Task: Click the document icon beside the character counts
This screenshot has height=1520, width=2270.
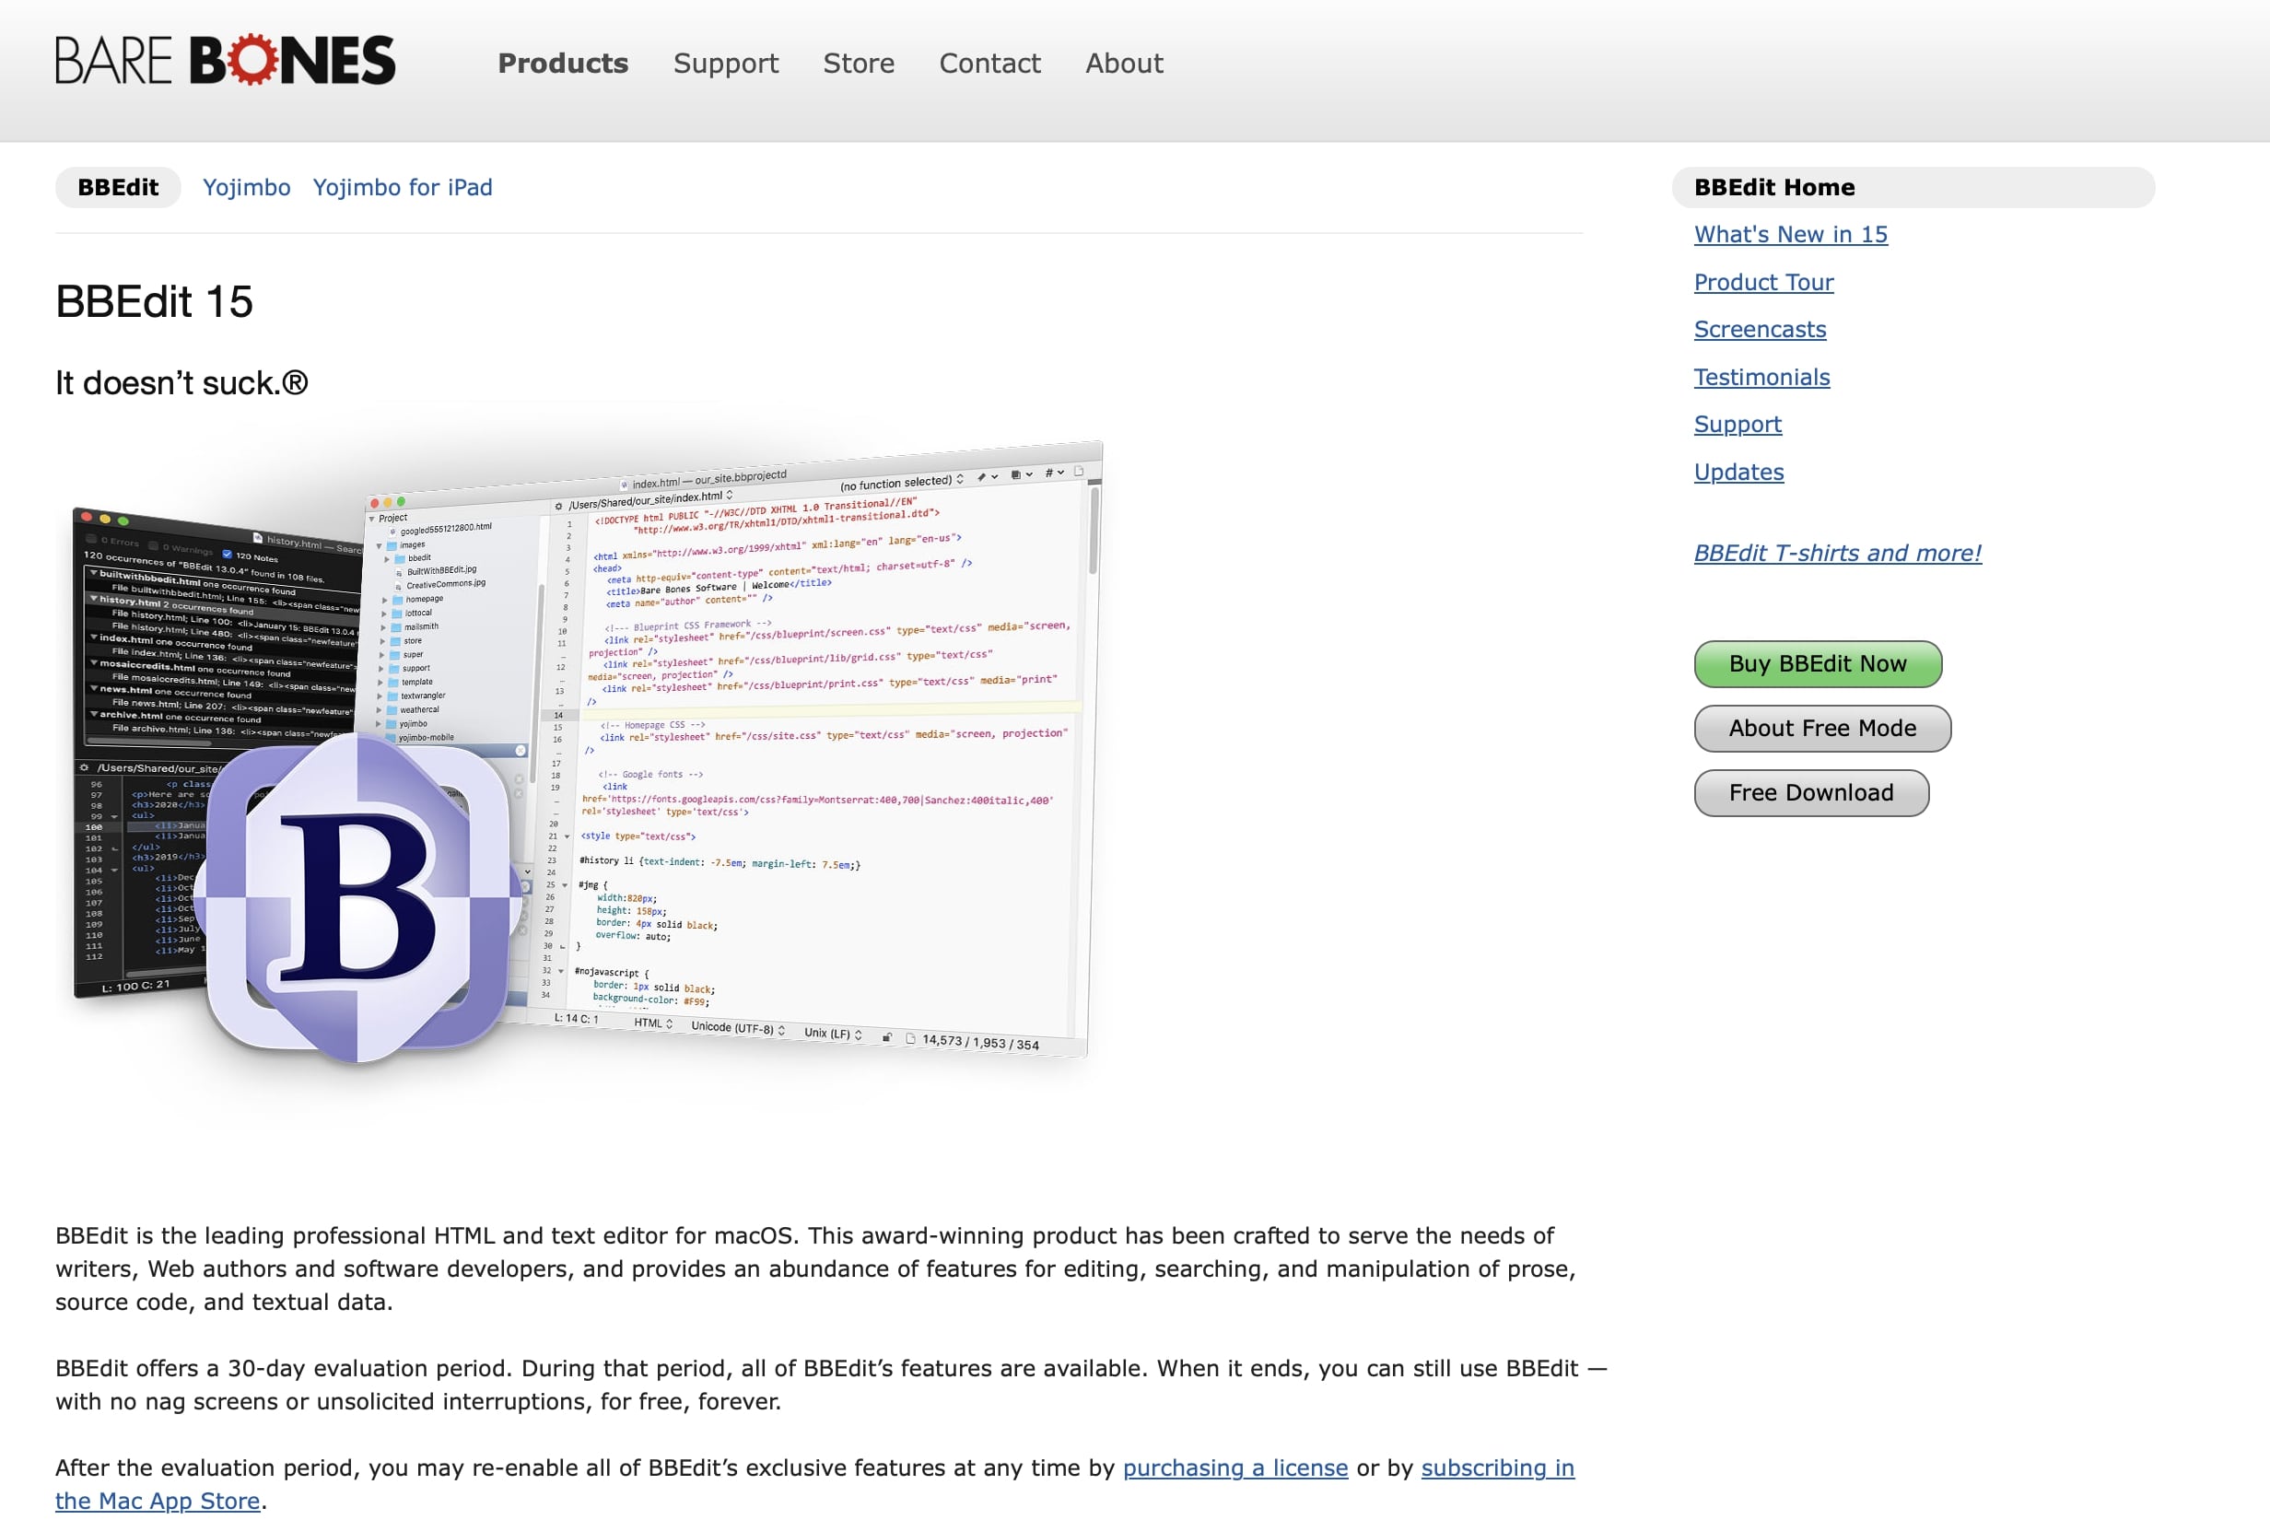Action: pyautogui.click(x=910, y=1039)
